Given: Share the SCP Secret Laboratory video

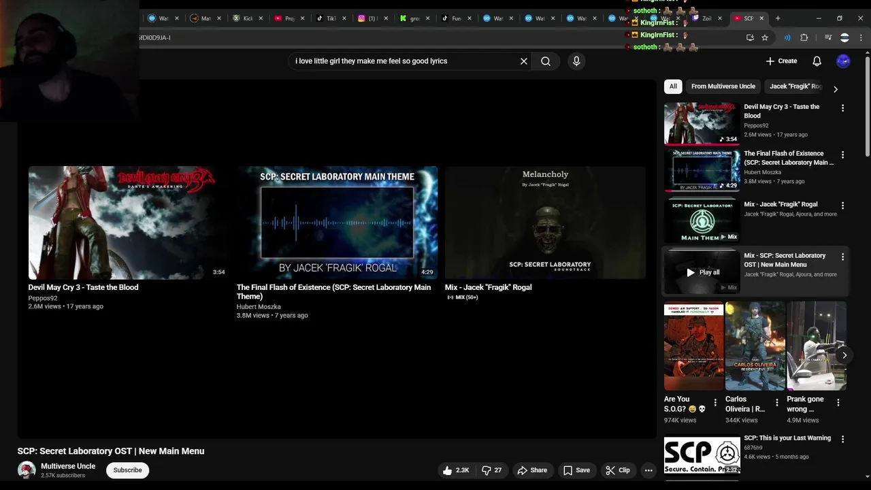Looking at the screenshot, I should point(532,470).
